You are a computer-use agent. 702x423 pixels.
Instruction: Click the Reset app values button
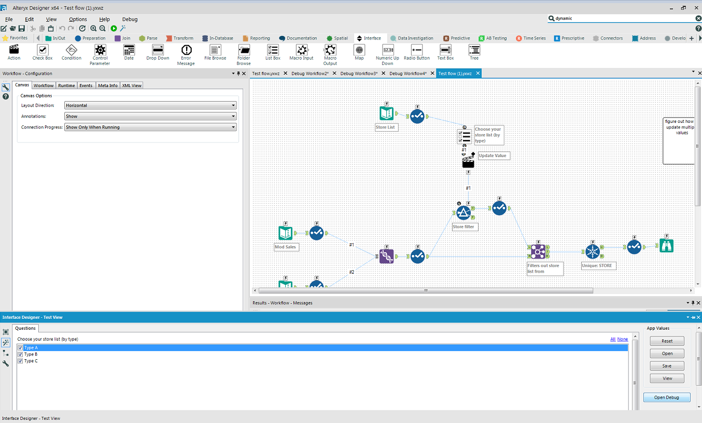667,341
